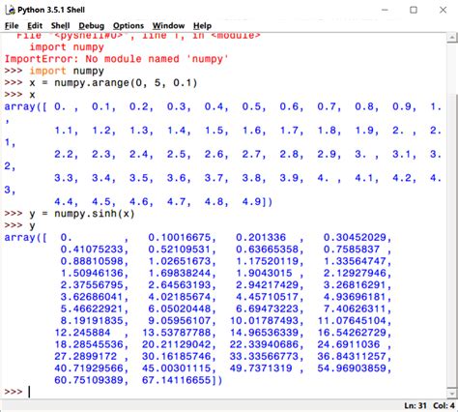Click the value 45.00301115 in output
This screenshot has height=412, width=458.
click(176, 368)
